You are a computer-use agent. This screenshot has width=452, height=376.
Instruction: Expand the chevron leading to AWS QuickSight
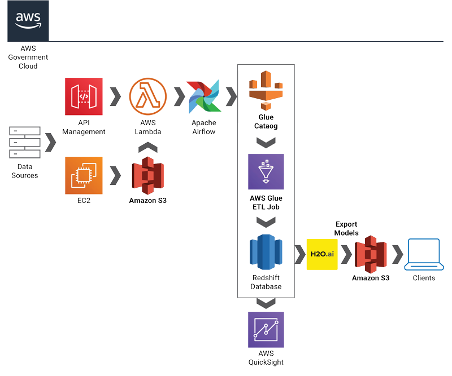click(x=266, y=304)
